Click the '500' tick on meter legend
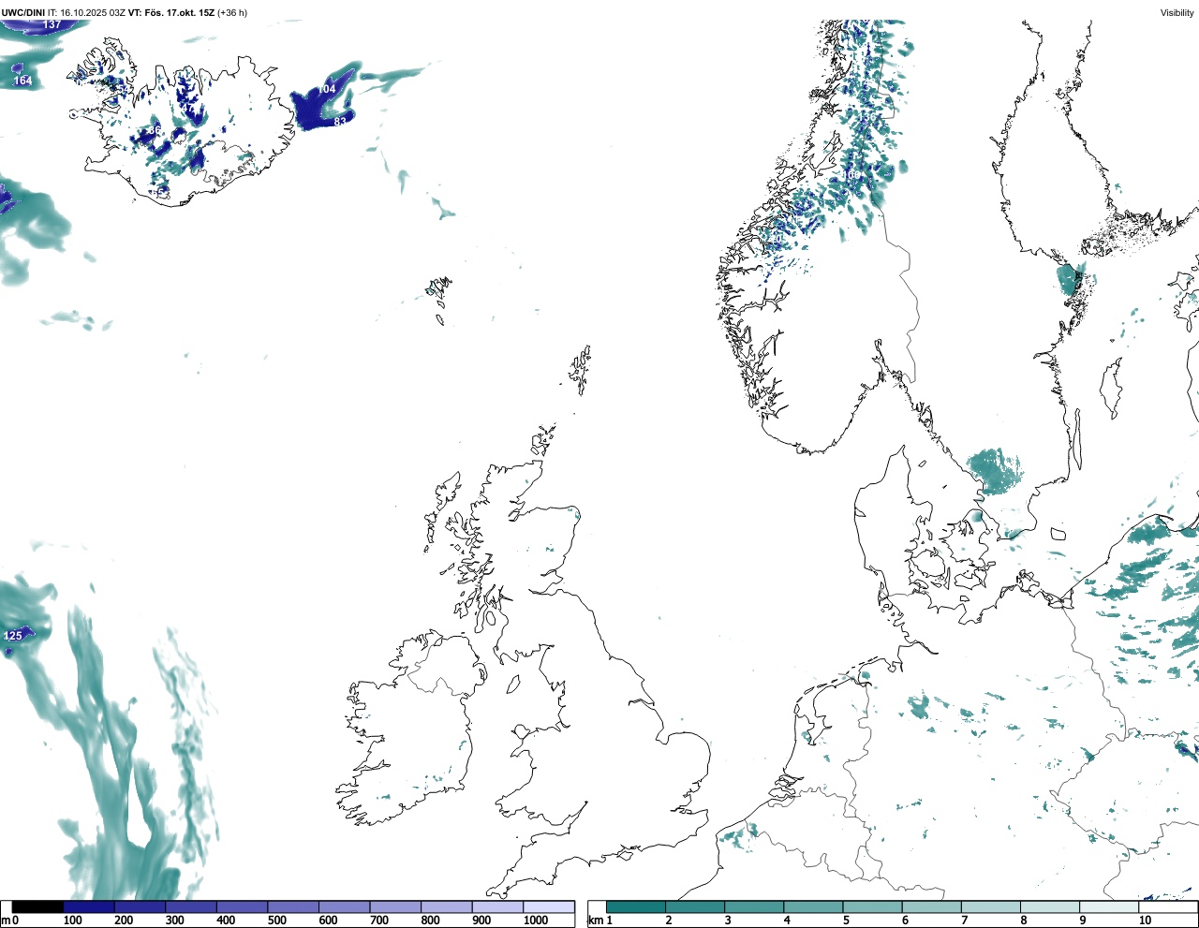The width and height of the screenshot is (1199, 928). pos(276,921)
